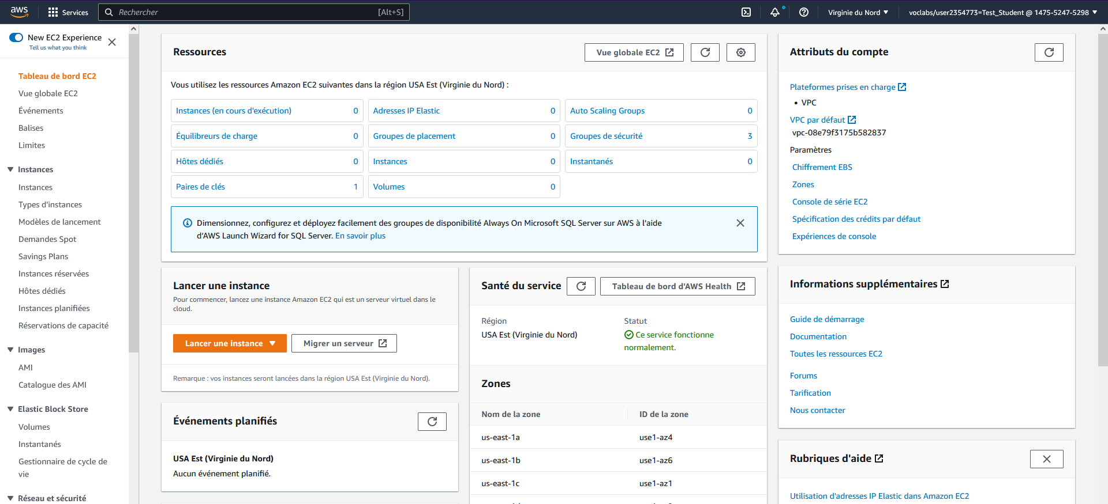Open the notifications bell

tap(775, 12)
